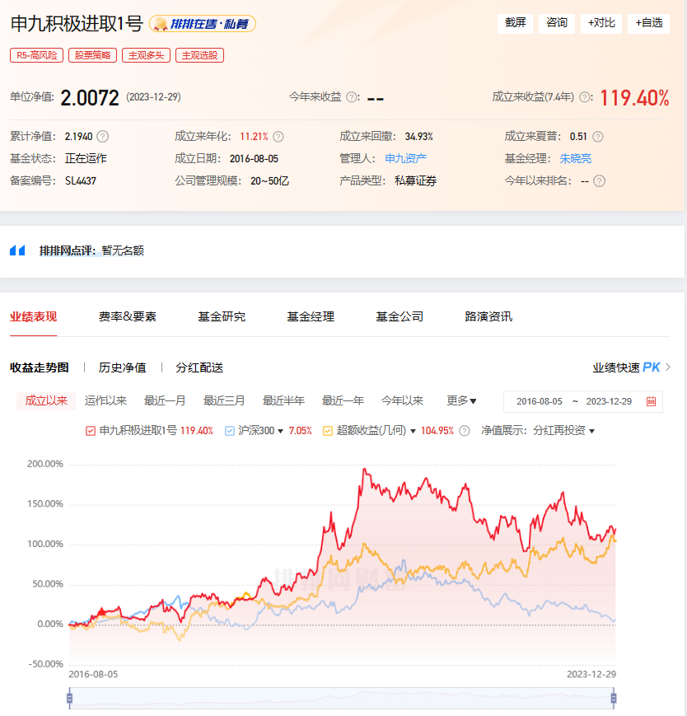Image resolution: width=687 pixels, height=716 pixels.
Task: Click the R5-高风险 tag
Action: tap(36, 55)
